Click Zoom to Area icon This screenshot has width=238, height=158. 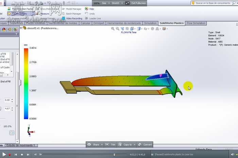(118, 29)
